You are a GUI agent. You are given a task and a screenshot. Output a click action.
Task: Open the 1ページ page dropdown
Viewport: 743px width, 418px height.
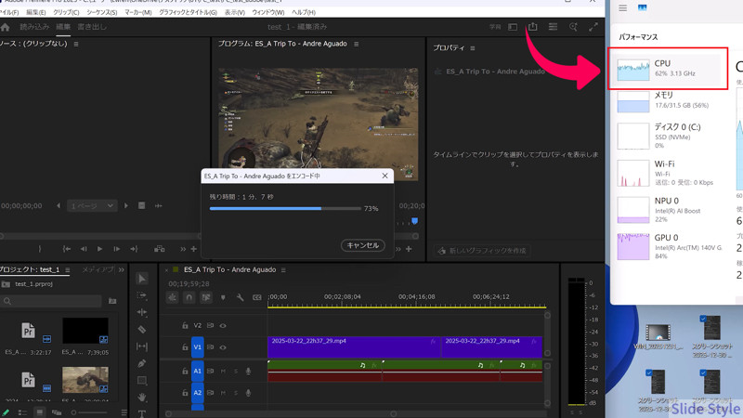(91, 206)
